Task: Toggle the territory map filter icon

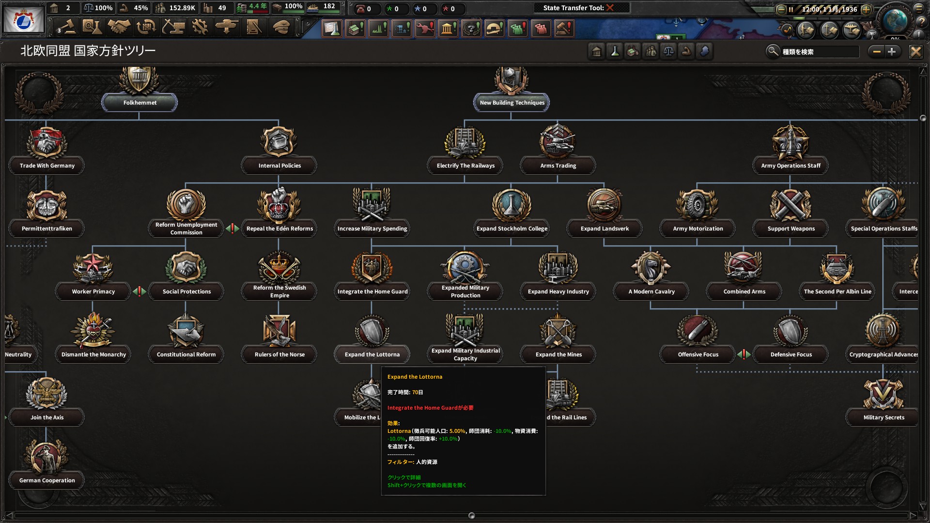Action: pyautogui.click(x=704, y=51)
